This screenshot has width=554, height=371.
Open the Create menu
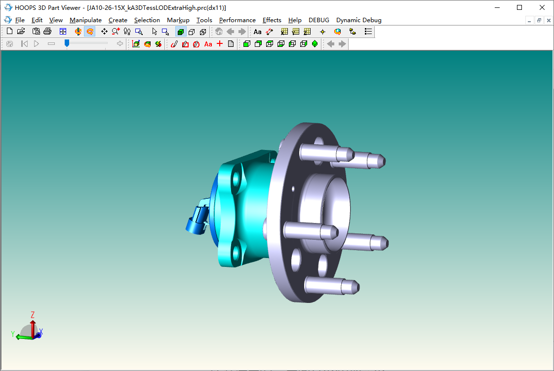click(118, 20)
